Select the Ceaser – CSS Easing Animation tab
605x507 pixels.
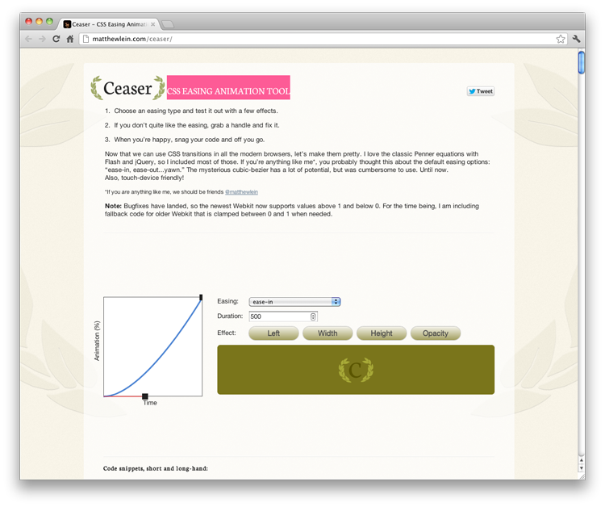(x=110, y=24)
